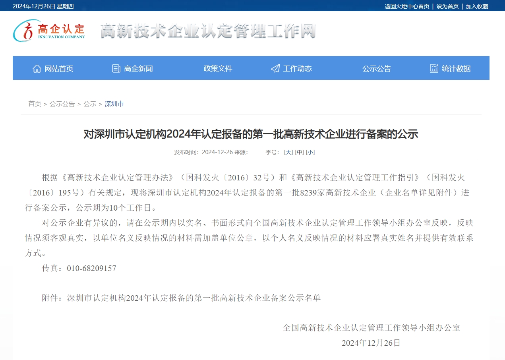Click the 加入收藏 link
This screenshot has height=360, width=505.
coord(477,6)
